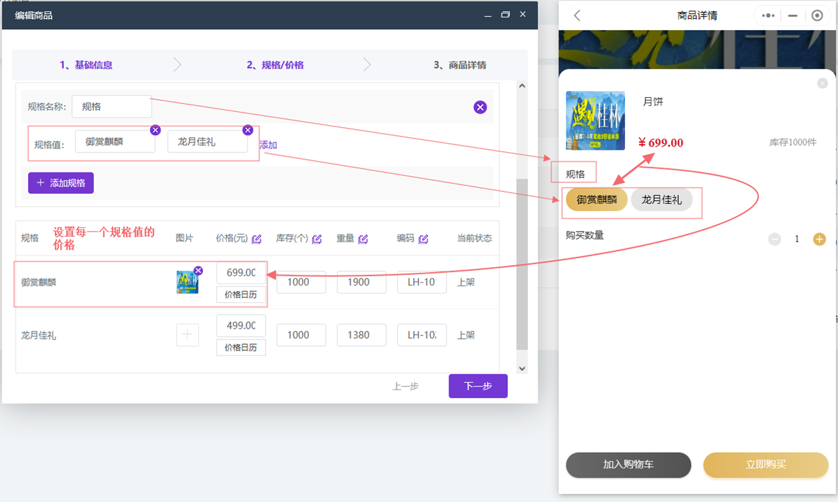The image size is (838, 502).
Task: Open the three-dot menu in preview header
Action: point(768,15)
